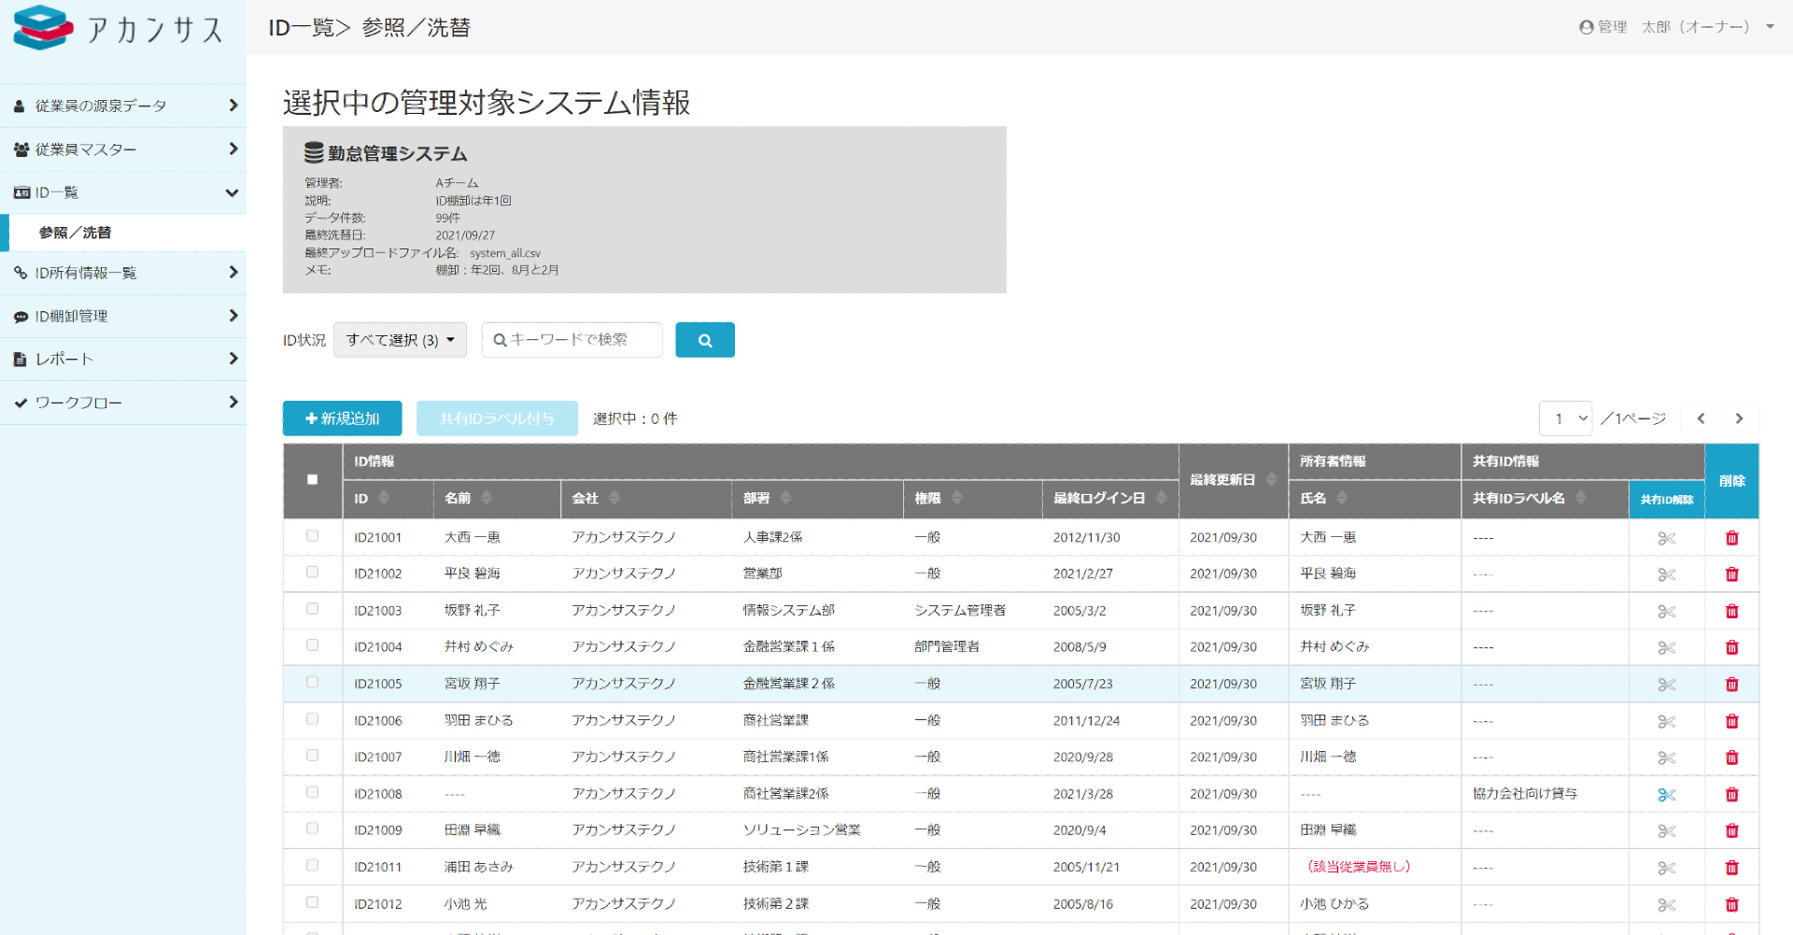The width and height of the screenshot is (1793, 935).
Task: Click the blue magnifying glass search button
Action: [x=705, y=339]
